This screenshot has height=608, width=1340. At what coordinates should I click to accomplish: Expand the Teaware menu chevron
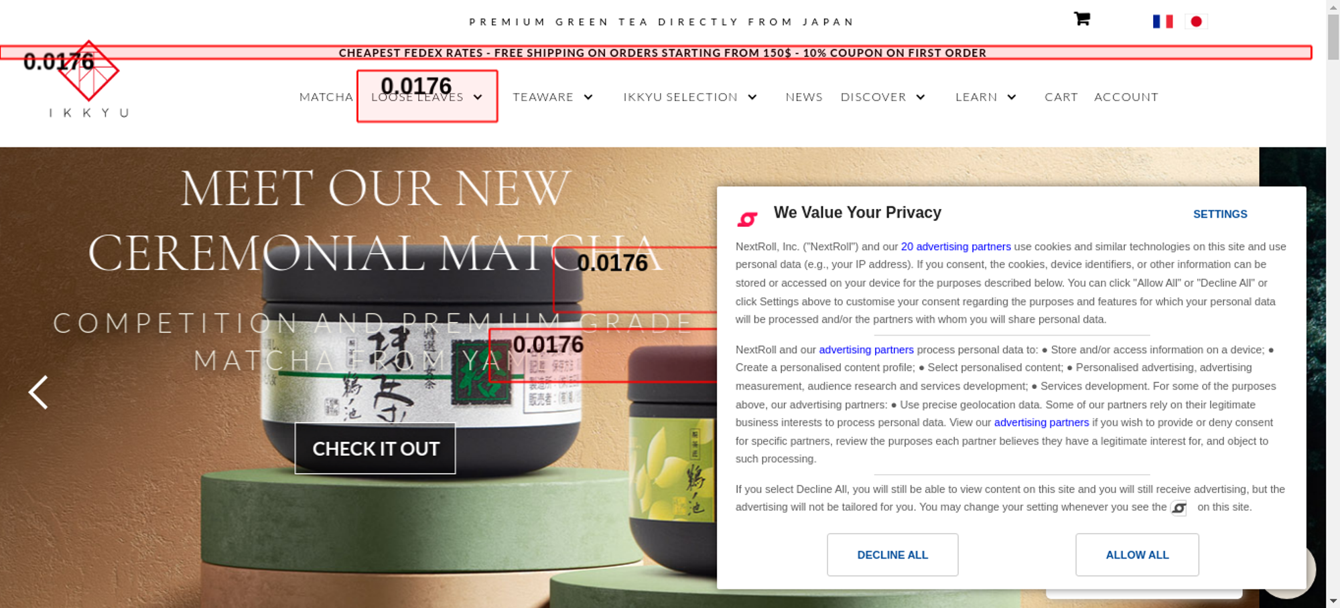pos(588,97)
